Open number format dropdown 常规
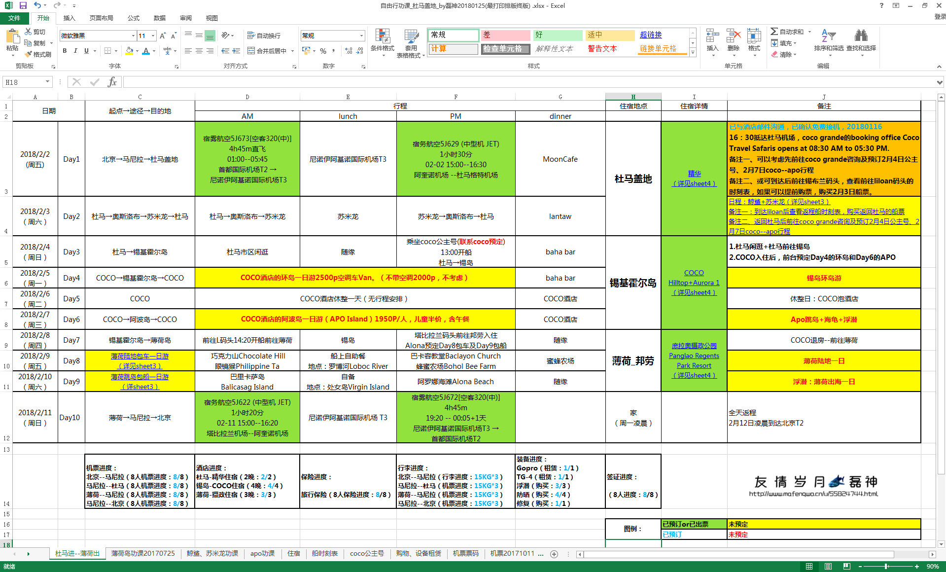 point(361,36)
